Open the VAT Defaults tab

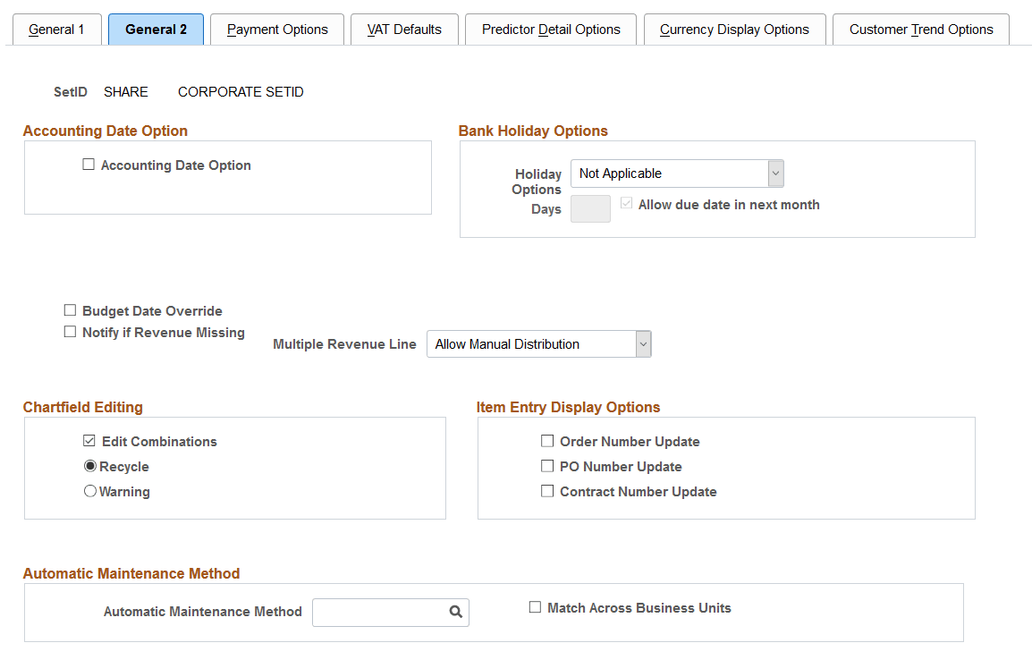pos(404,29)
